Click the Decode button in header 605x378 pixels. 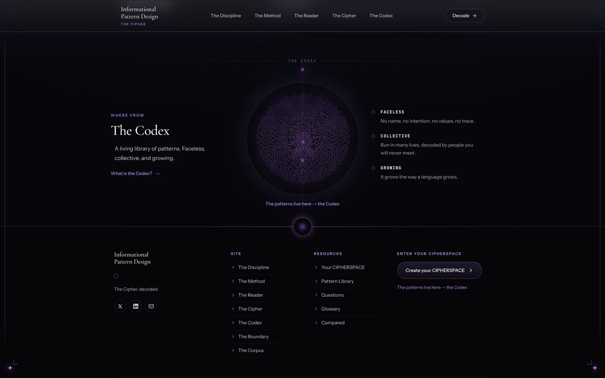pyautogui.click(x=465, y=16)
